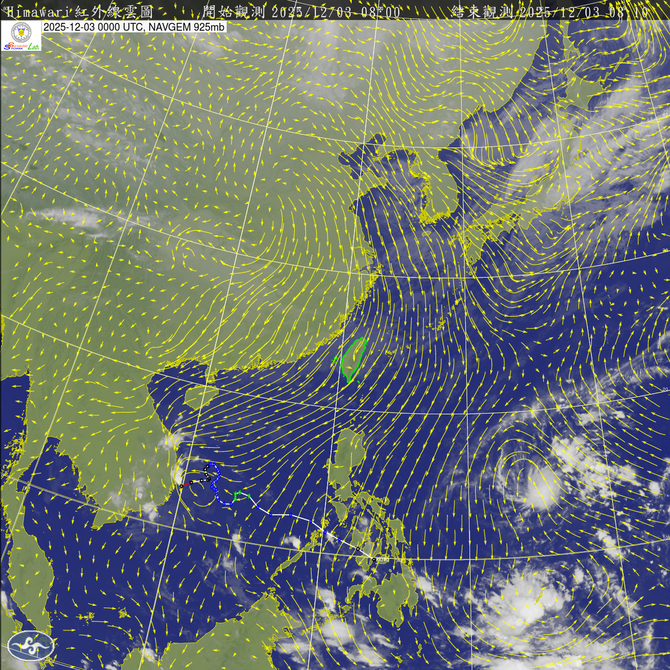The width and height of the screenshot is (670, 670).
Task: Click the swirl emblem logo at bottom-left
Action: coord(30,648)
